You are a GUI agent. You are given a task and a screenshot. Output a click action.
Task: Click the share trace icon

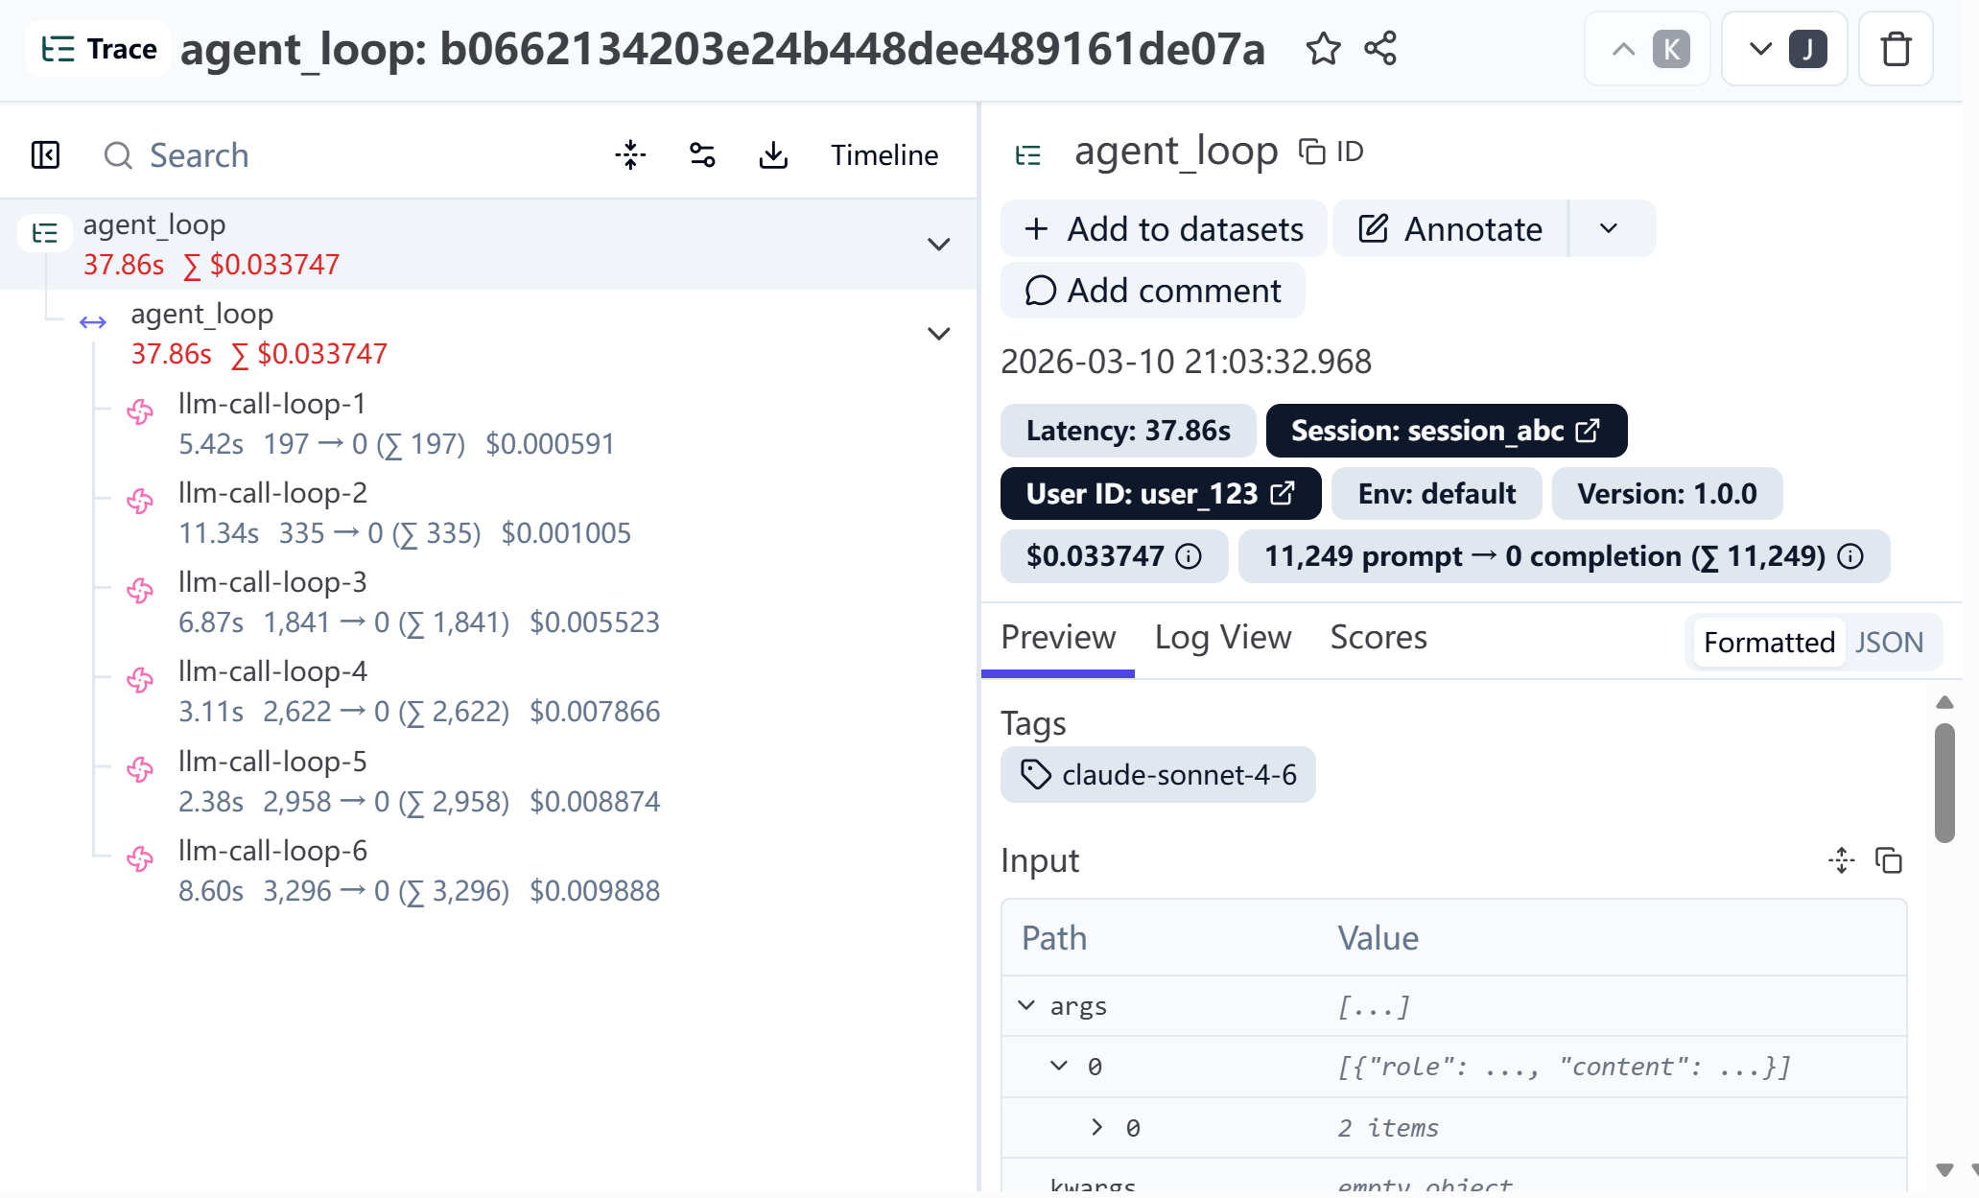coord(1380,49)
